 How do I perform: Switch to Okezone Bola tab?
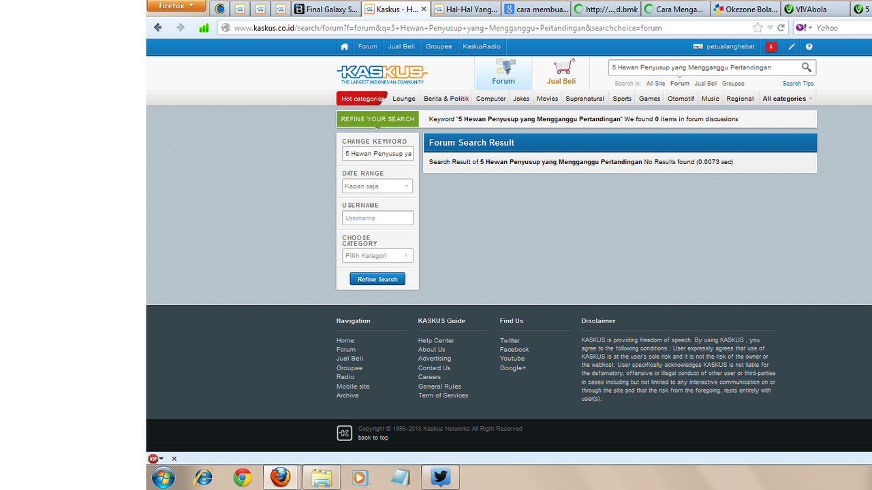tap(745, 9)
